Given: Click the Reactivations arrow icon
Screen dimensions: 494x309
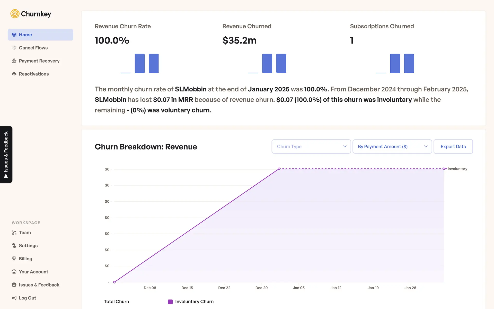Looking at the screenshot, I should (14, 74).
